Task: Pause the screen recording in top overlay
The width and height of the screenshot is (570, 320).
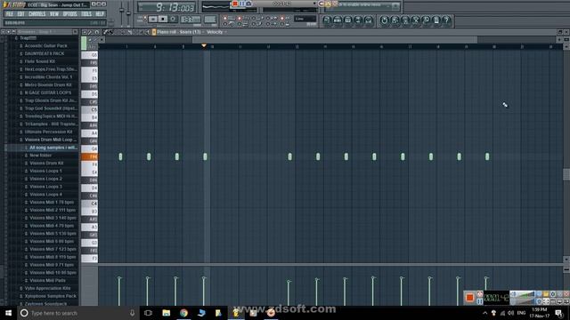Action: (241, 4)
